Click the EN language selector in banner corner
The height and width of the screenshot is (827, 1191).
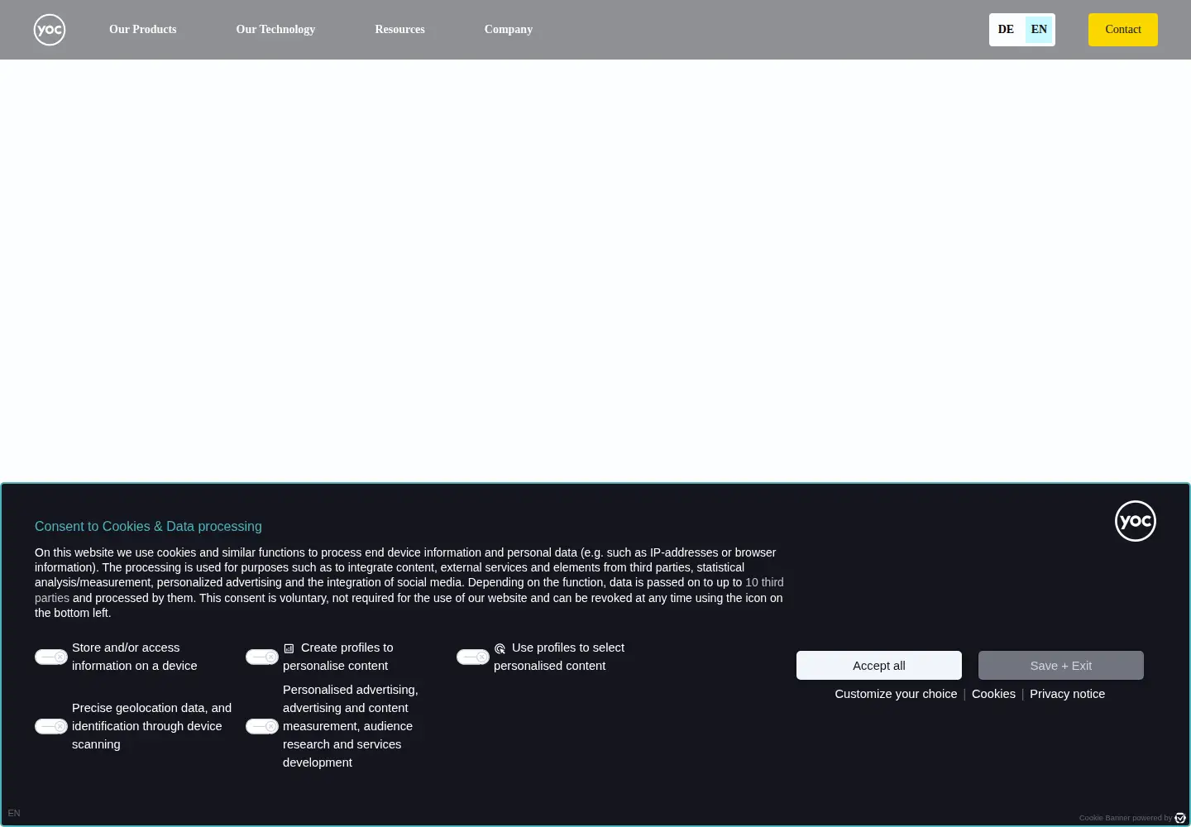14,813
